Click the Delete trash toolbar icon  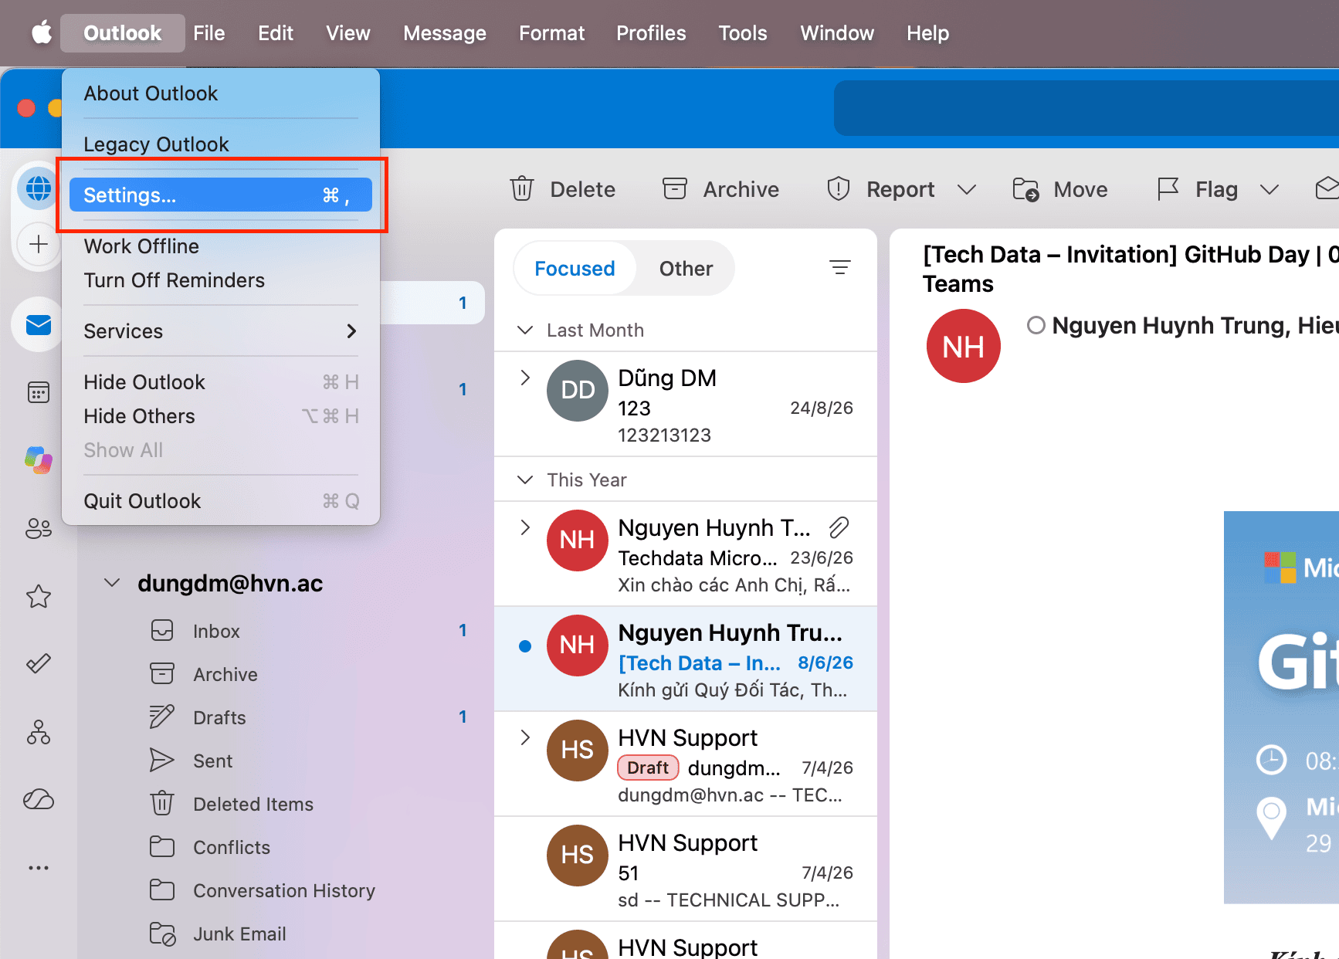(522, 189)
